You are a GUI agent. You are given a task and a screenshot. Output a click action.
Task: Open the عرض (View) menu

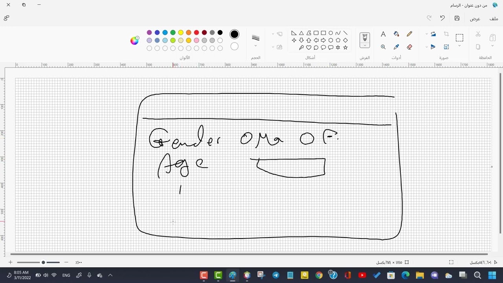(475, 18)
